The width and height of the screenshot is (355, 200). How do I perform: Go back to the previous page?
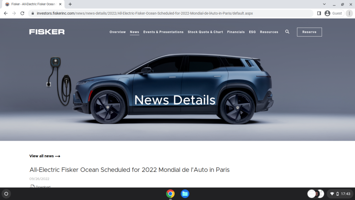point(6,13)
